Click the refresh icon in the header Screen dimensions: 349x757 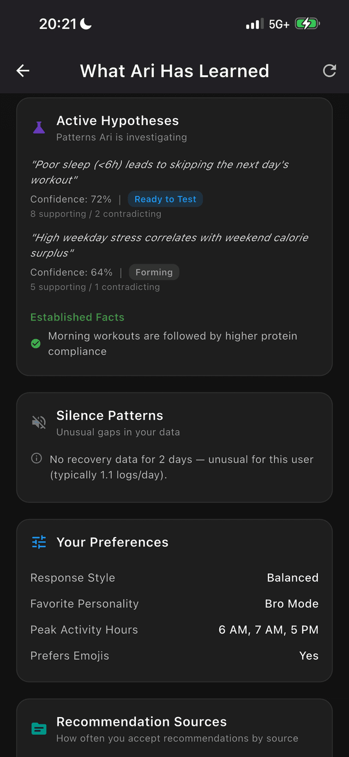click(x=329, y=70)
